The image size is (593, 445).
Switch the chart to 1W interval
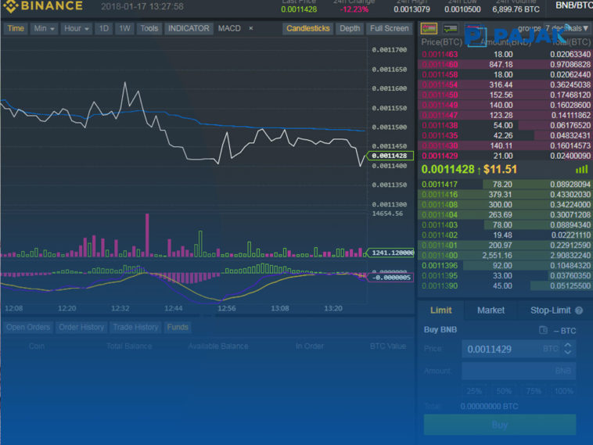(x=124, y=28)
